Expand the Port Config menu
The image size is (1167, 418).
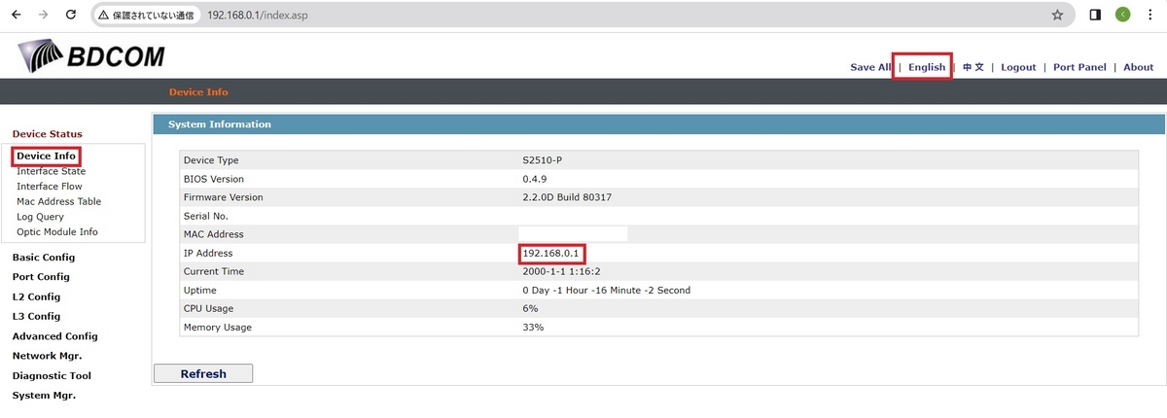click(x=41, y=277)
